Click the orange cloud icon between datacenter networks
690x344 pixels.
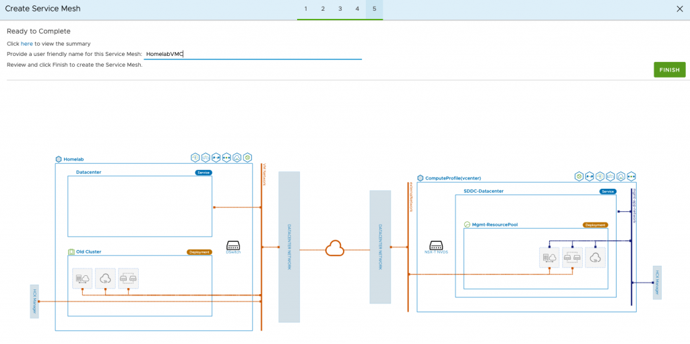[334, 249]
